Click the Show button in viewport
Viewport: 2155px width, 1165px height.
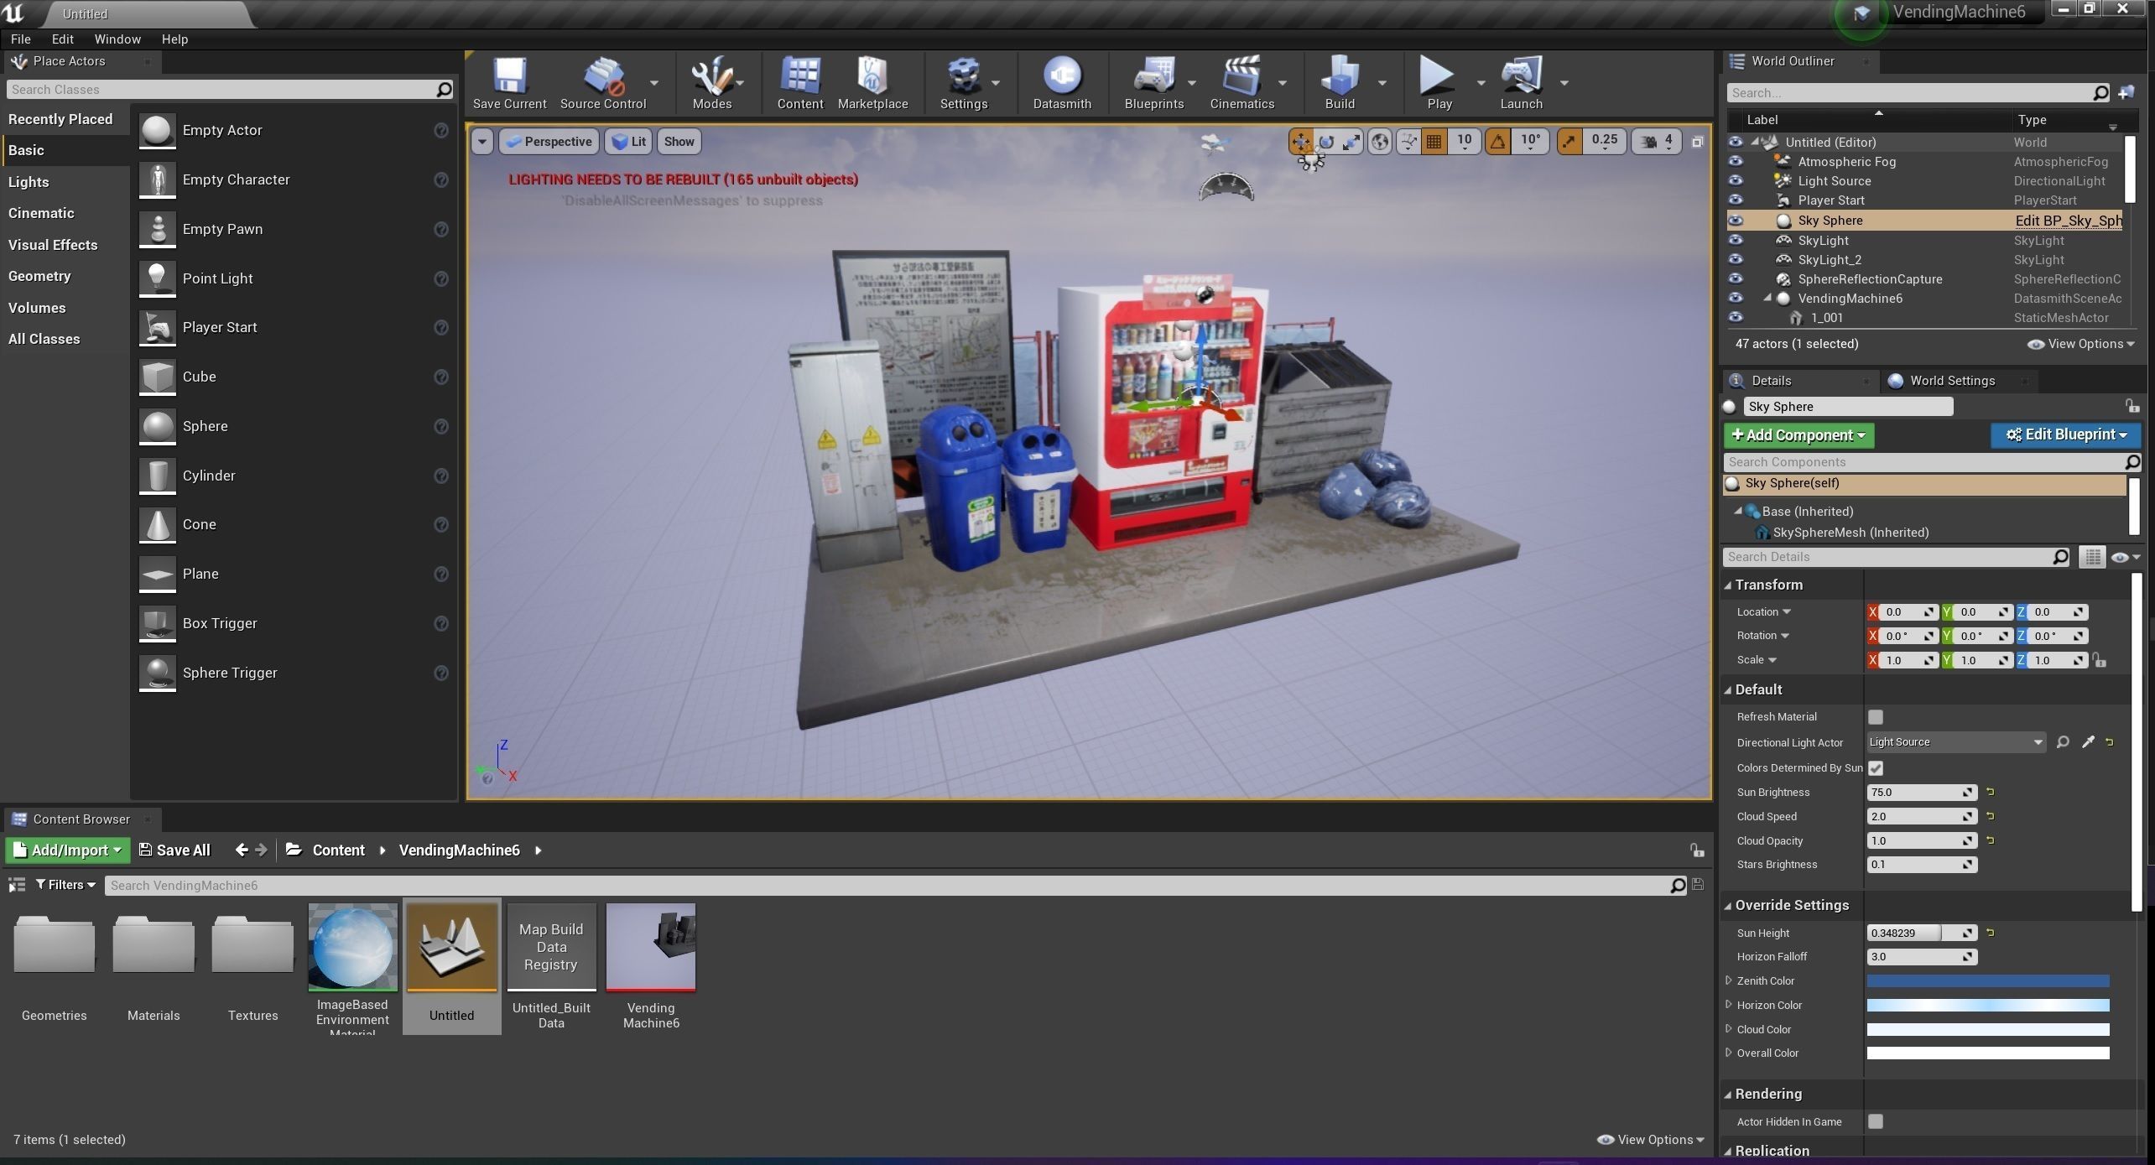[679, 142]
